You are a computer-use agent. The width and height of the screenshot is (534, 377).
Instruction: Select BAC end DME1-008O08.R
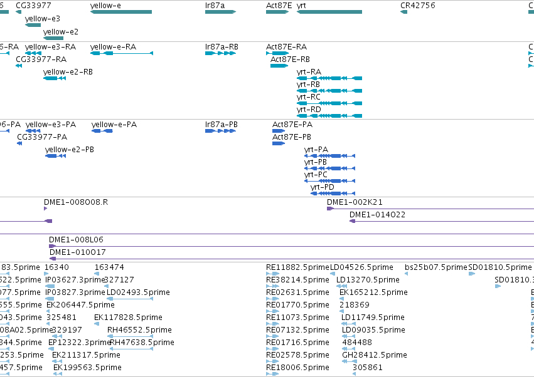pyautogui.click(x=46, y=209)
